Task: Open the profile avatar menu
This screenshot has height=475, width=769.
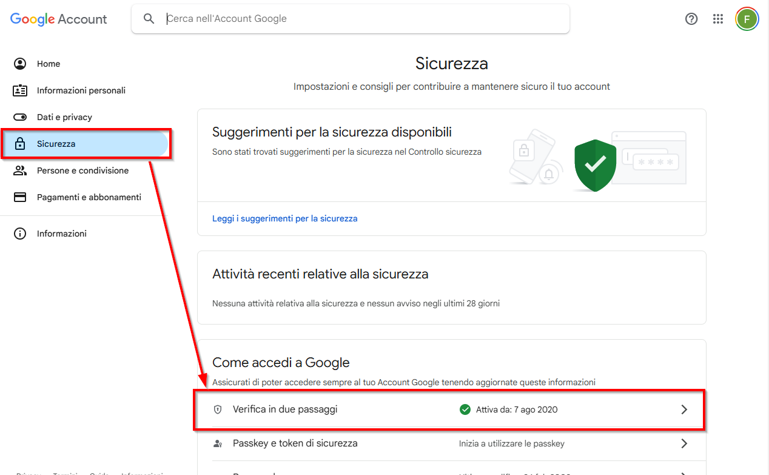Action: point(747,19)
